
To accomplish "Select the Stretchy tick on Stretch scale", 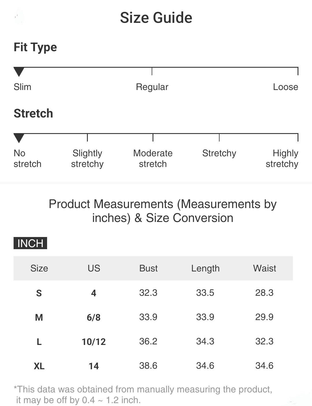I will pos(219,138).
